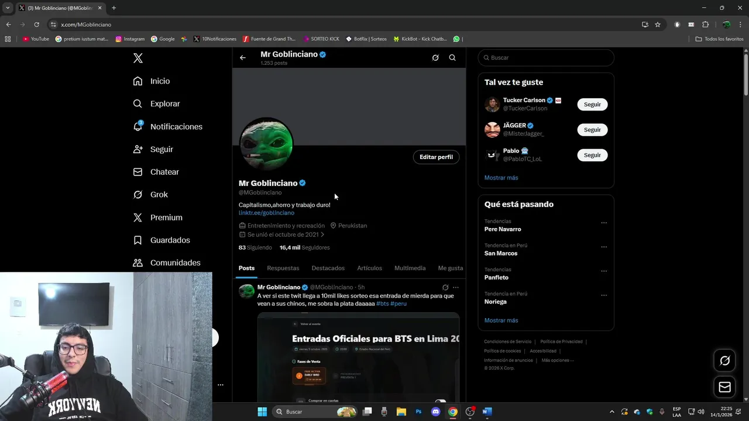Screen dimensions: 749x421
Task: Open Guardados bookmarks in the sidebar
Action: pyautogui.click(x=162, y=240)
